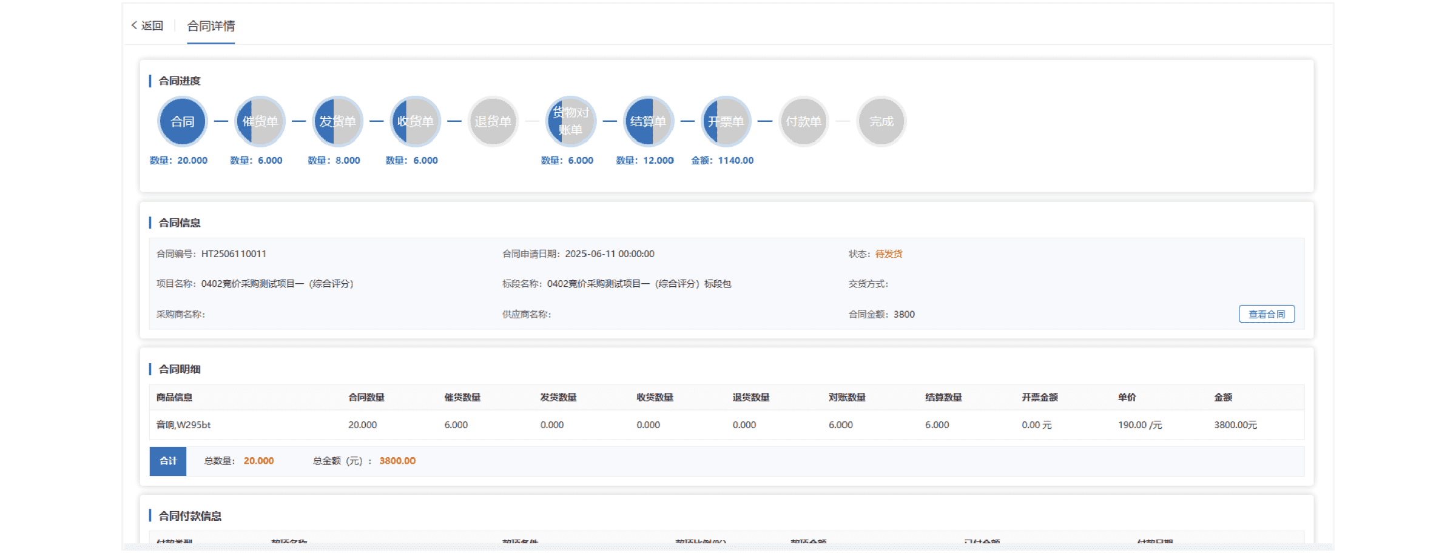Open the 货物对账单 progress circle

[x=570, y=121]
